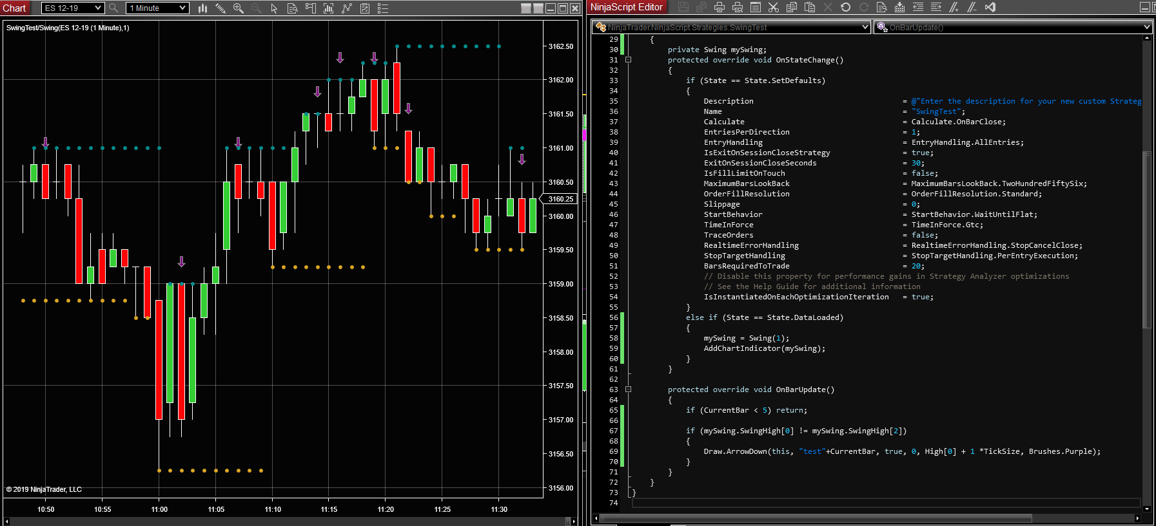This screenshot has height=526, width=1156.
Task: Open the script in Visual Studio
Action: (x=990, y=7)
